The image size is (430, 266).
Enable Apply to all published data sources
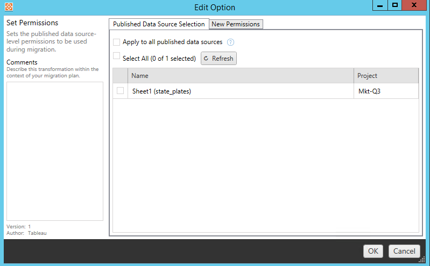point(117,42)
